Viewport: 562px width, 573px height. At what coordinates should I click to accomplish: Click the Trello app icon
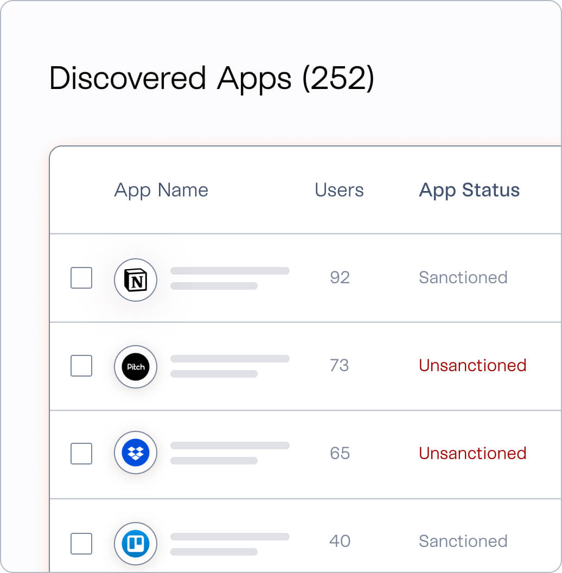click(x=136, y=544)
